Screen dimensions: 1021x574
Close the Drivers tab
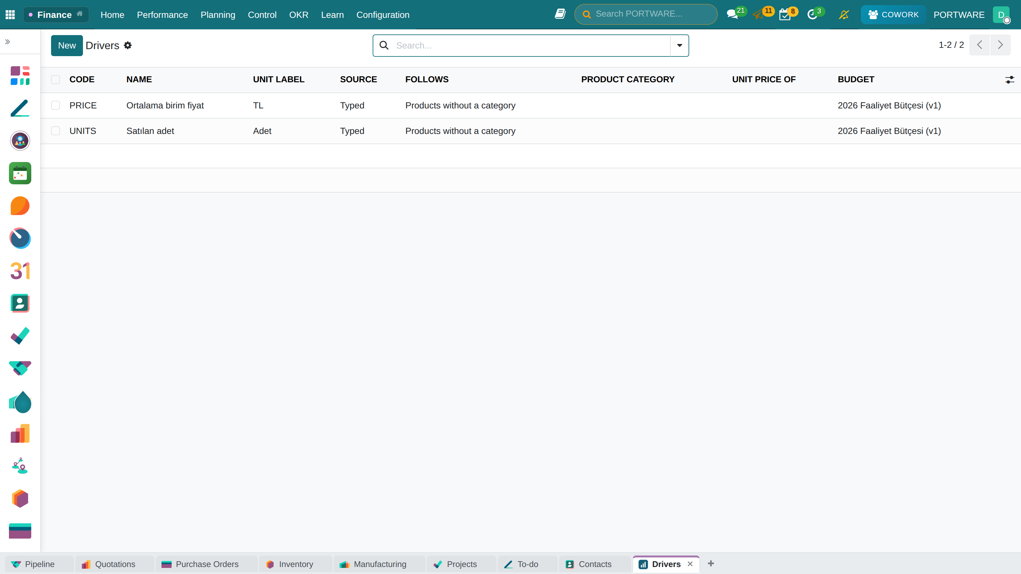click(x=690, y=564)
